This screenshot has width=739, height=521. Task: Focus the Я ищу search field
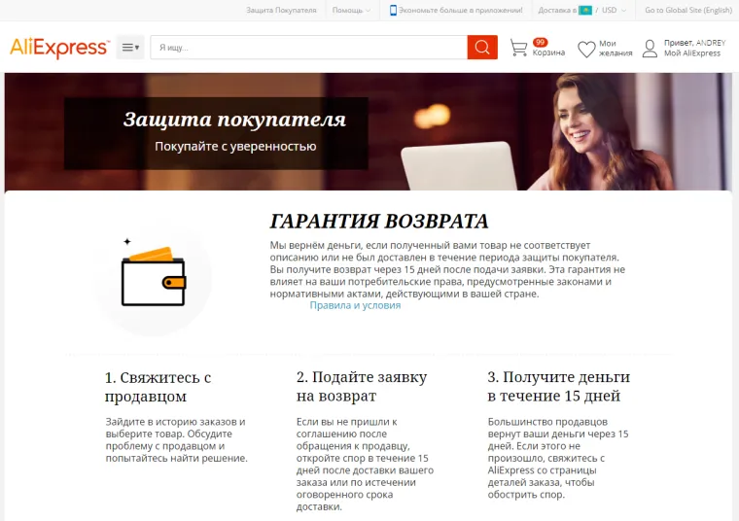click(x=308, y=47)
